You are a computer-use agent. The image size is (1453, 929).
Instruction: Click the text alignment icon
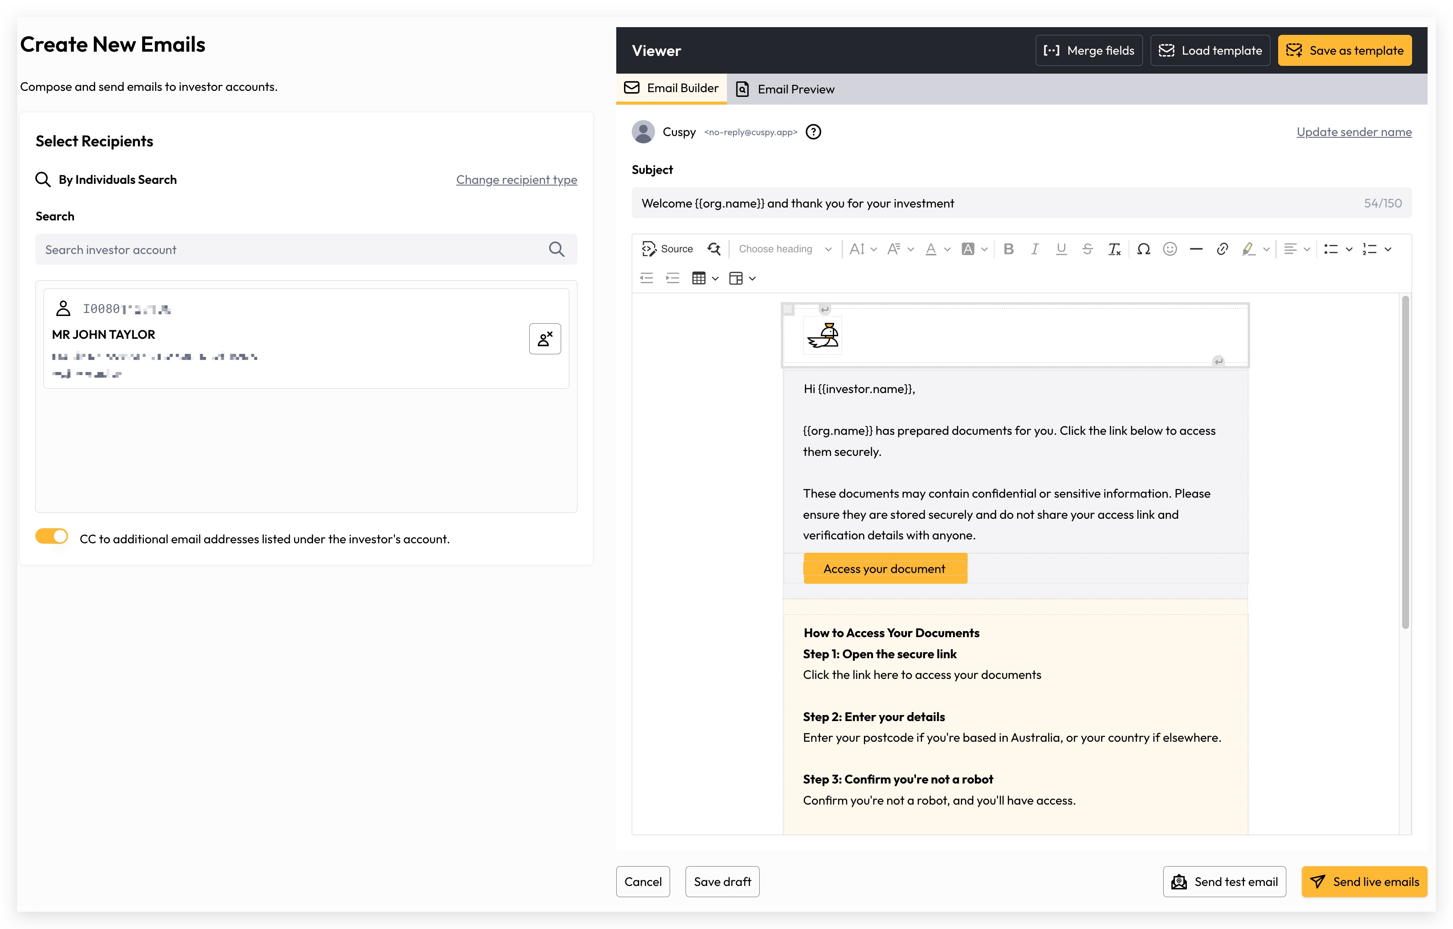[1290, 248]
